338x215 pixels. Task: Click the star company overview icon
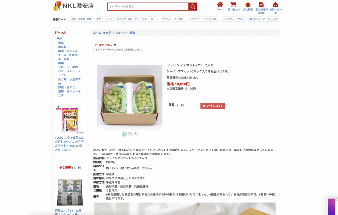(x=248, y=4)
